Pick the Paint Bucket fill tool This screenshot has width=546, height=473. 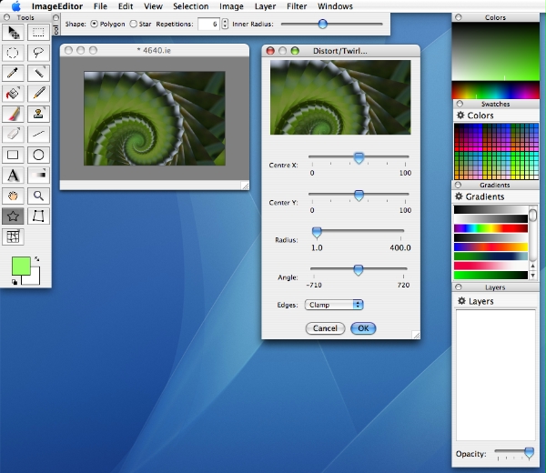tap(13, 93)
